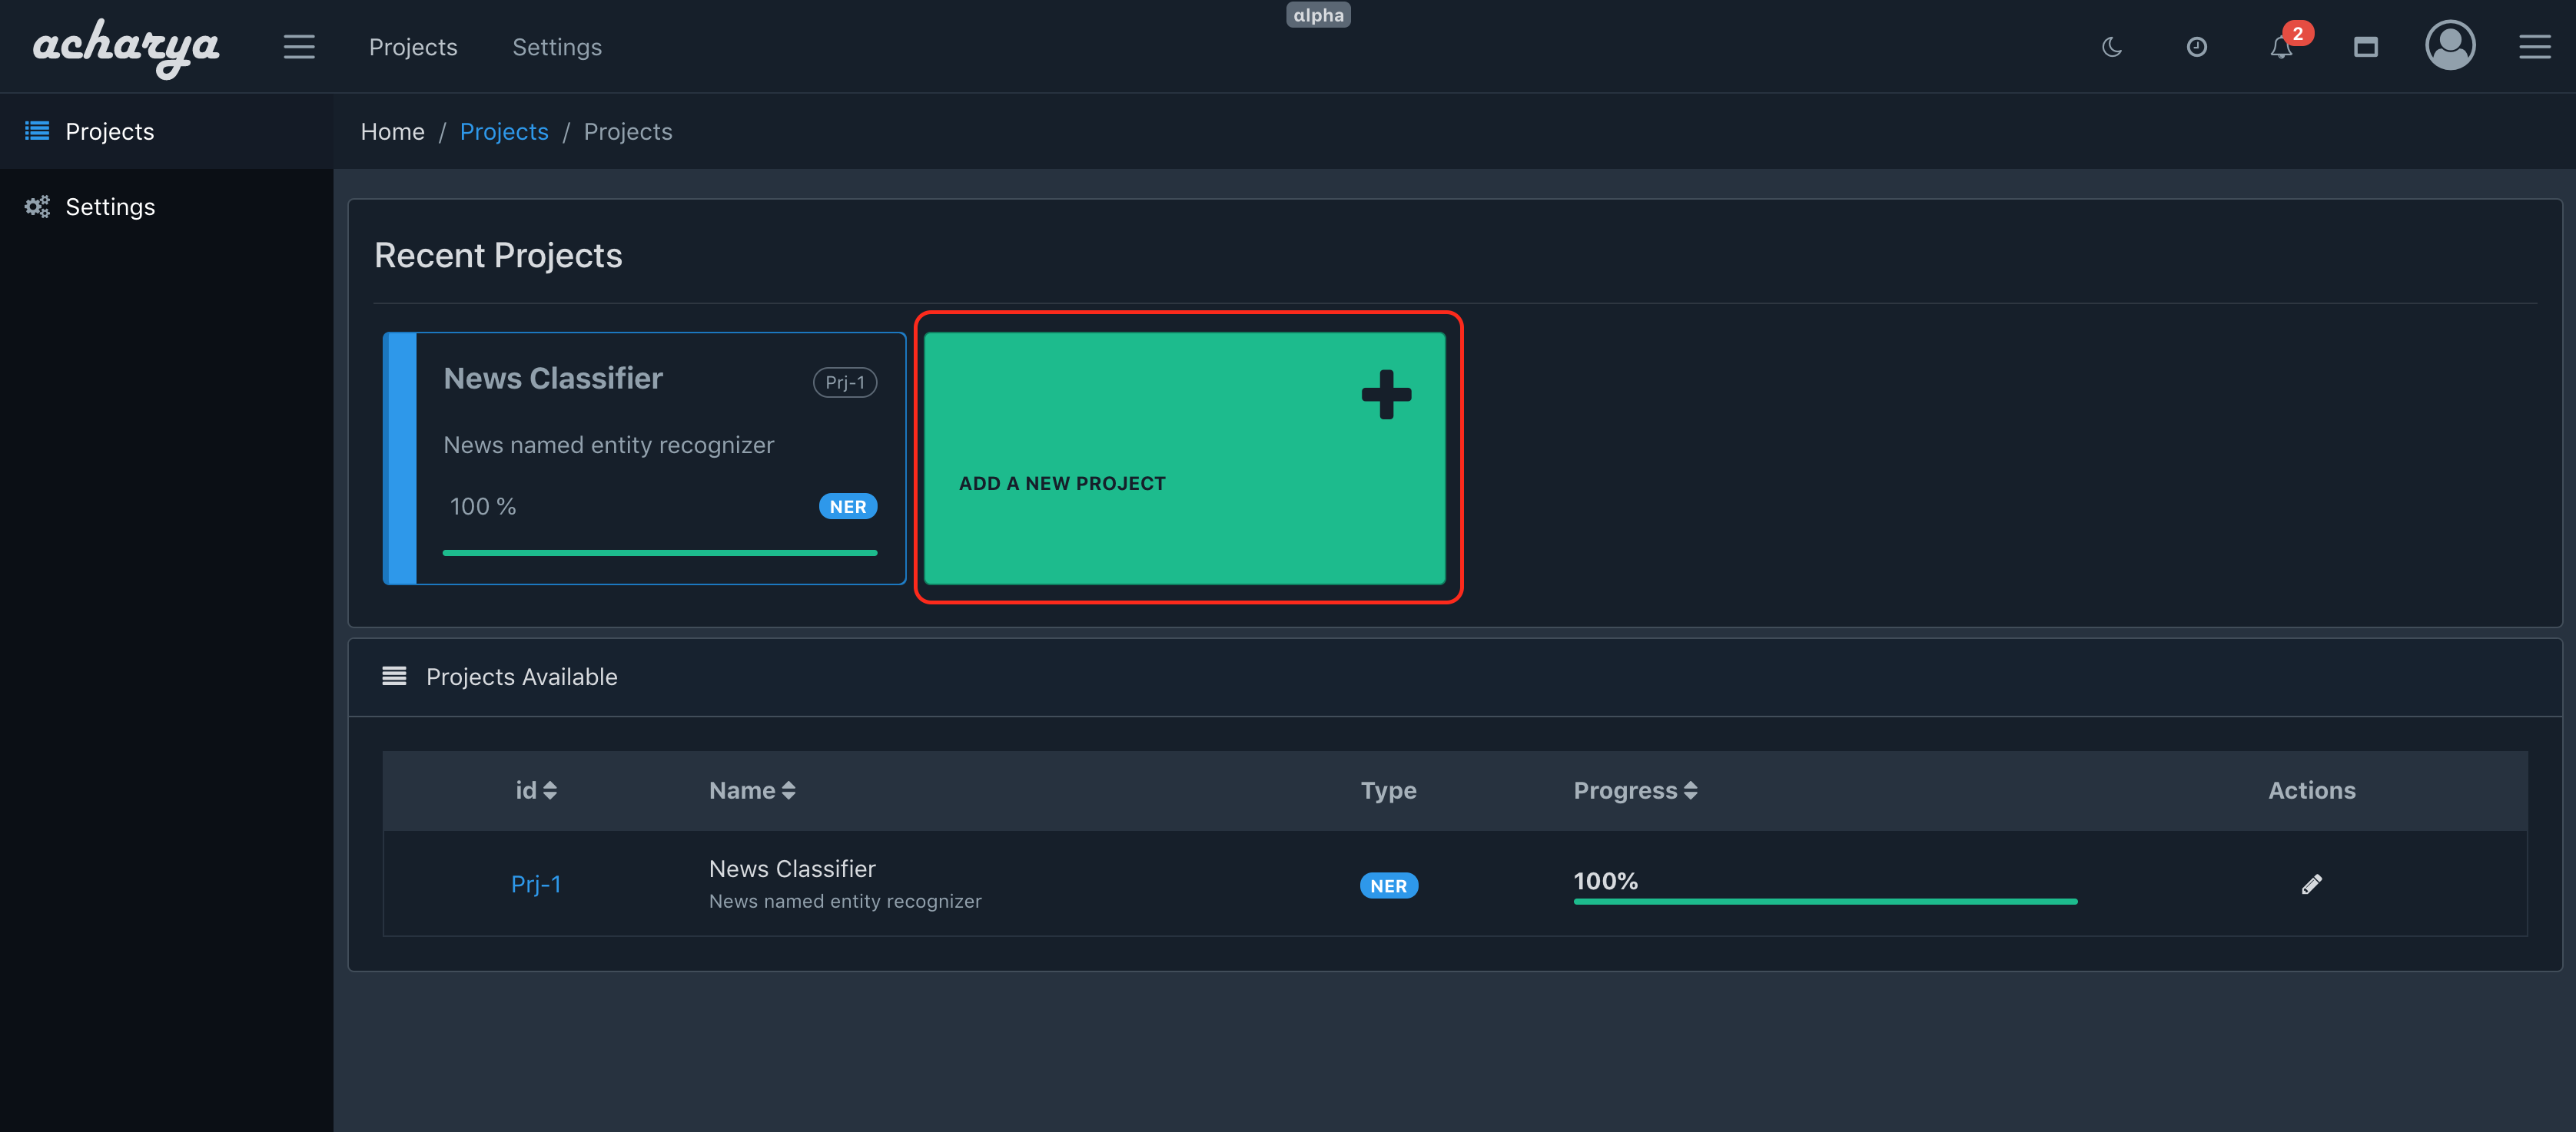
Task: Click the Projects Available list icon
Action: click(x=395, y=675)
